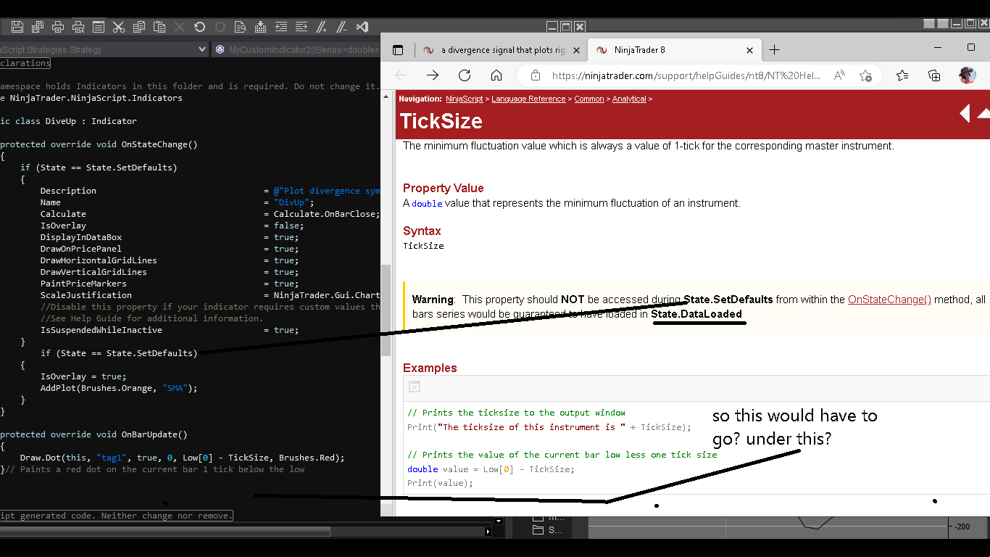Open the tab actions menu in browser

pos(397,50)
